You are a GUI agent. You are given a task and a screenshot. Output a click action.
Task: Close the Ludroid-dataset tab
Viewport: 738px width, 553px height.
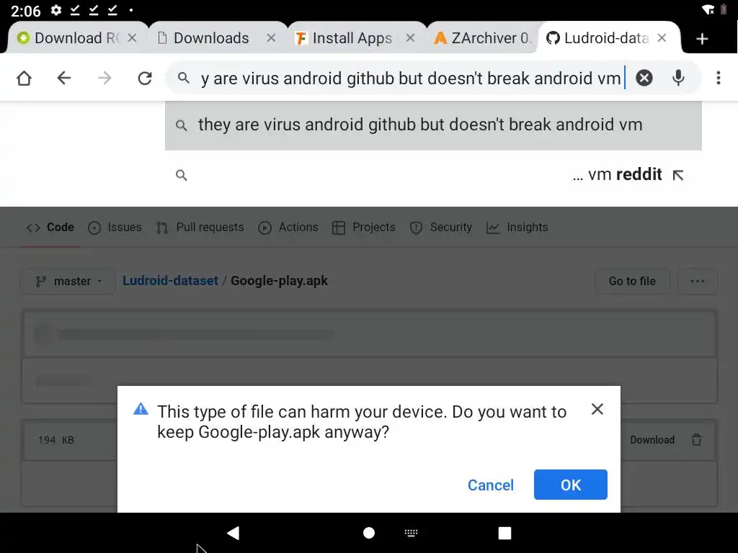[662, 38]
